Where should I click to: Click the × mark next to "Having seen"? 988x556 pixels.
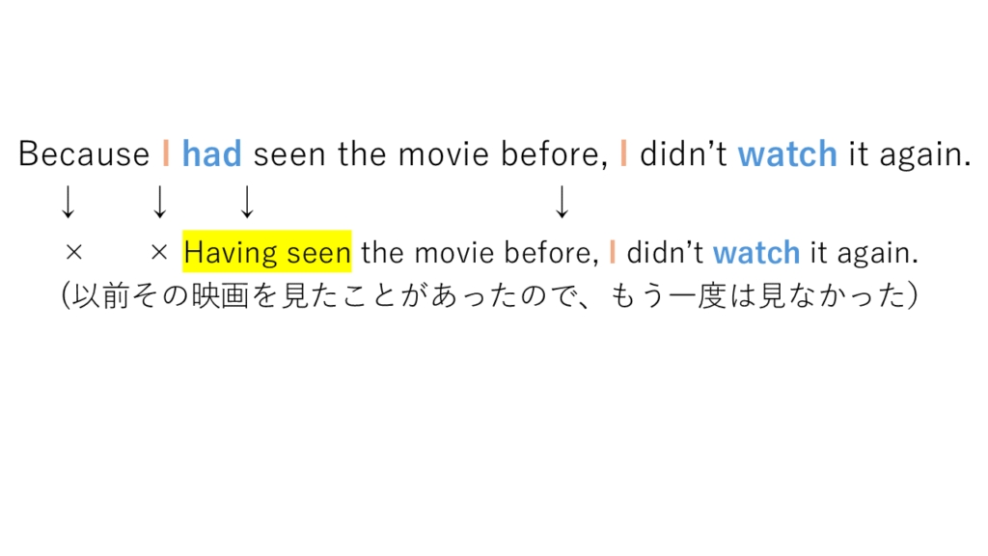coord(160,254)
